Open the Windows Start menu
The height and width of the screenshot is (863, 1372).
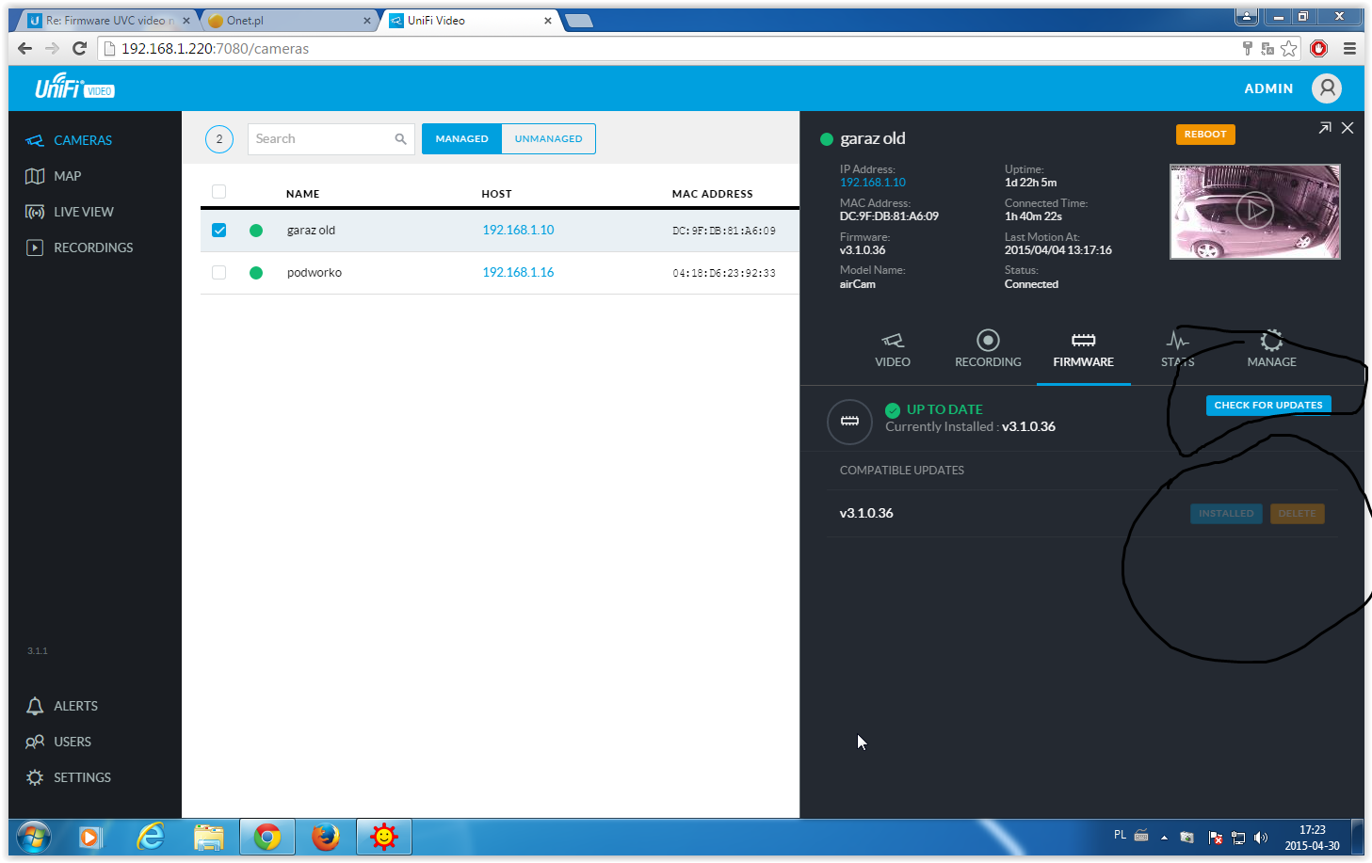[33, 836]
